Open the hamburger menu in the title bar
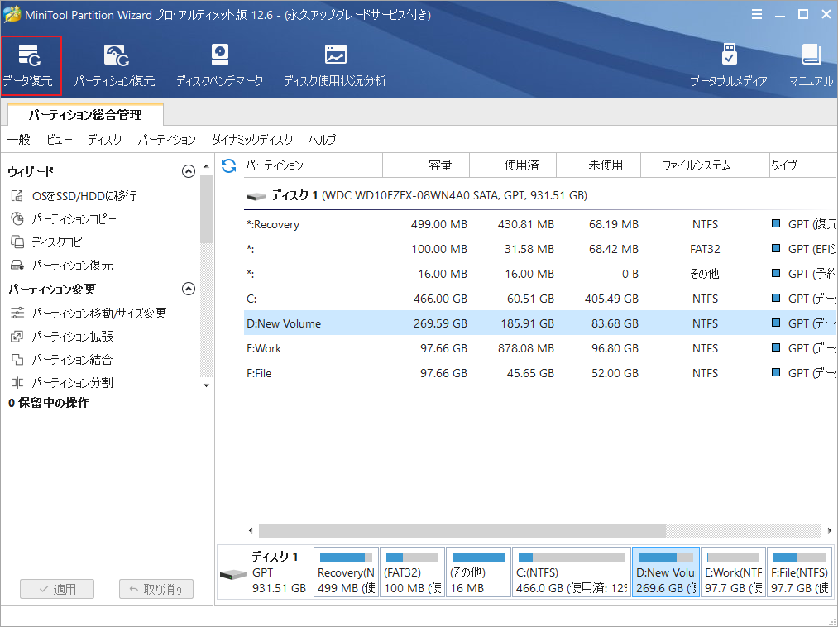This screenshot has height=627, width=838. click(x=757, y=13)
